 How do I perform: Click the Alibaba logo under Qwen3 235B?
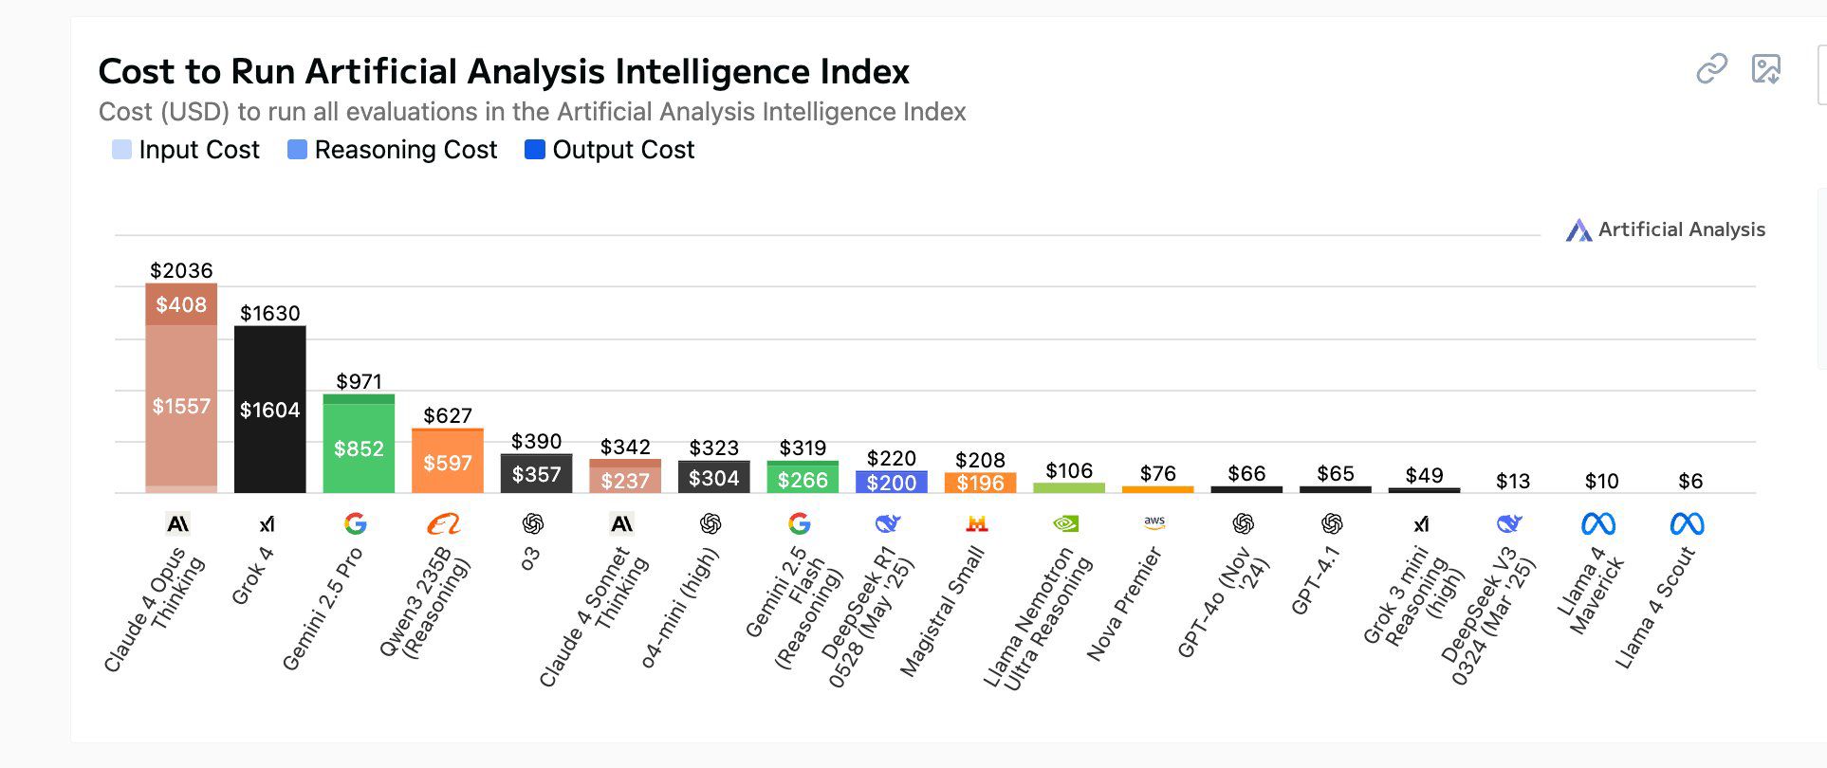point(443,523)
